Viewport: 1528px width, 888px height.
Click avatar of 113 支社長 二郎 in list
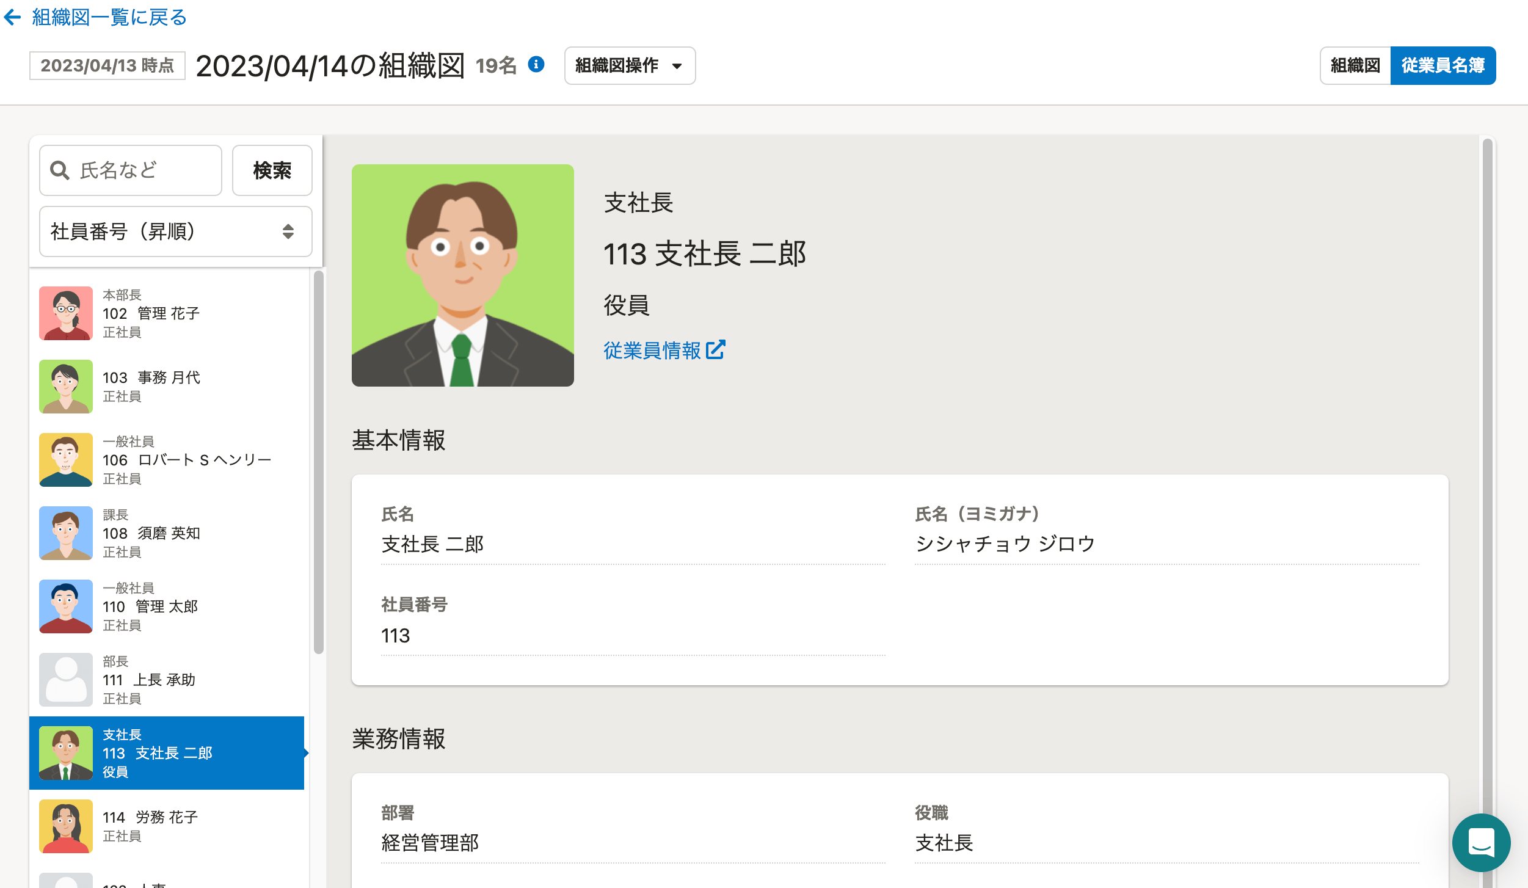(x=66, y=753)
